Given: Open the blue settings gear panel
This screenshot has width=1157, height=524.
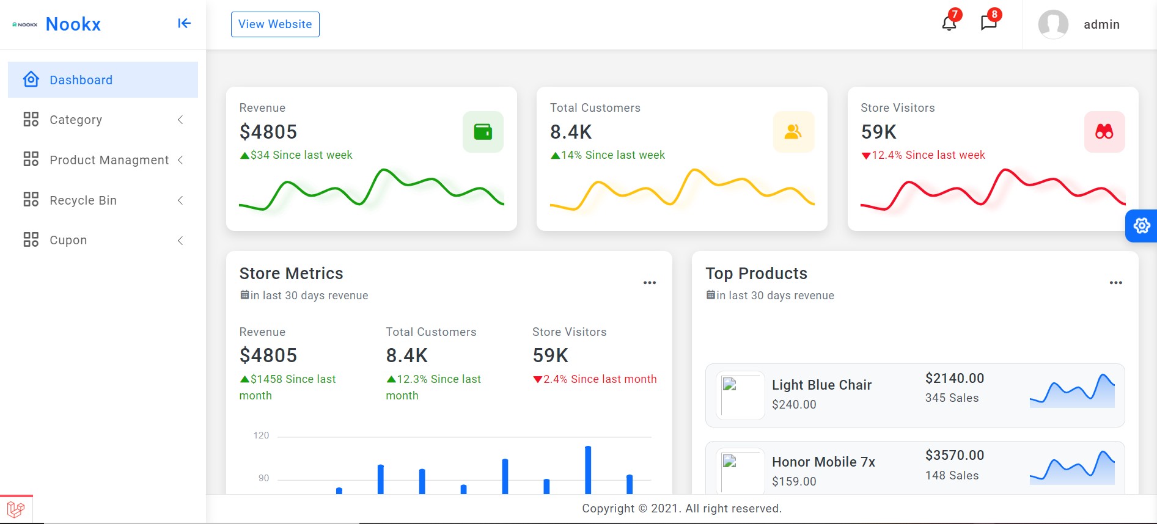Looking at the screenshot, I should (x=1141, y=226).
